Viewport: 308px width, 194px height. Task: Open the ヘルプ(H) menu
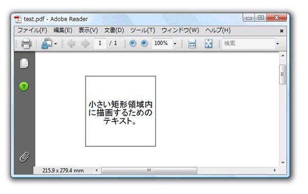[218, 30]
